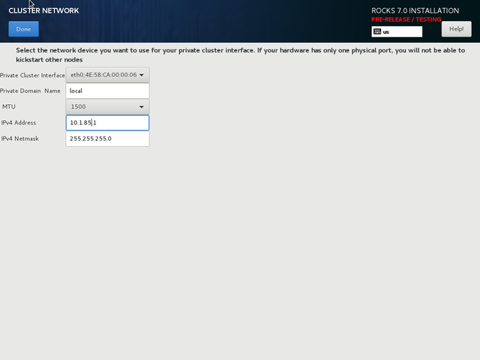Click the Private Domain Name label
Viewport: 480px width, 360px height.
click(x=30, y=91)
